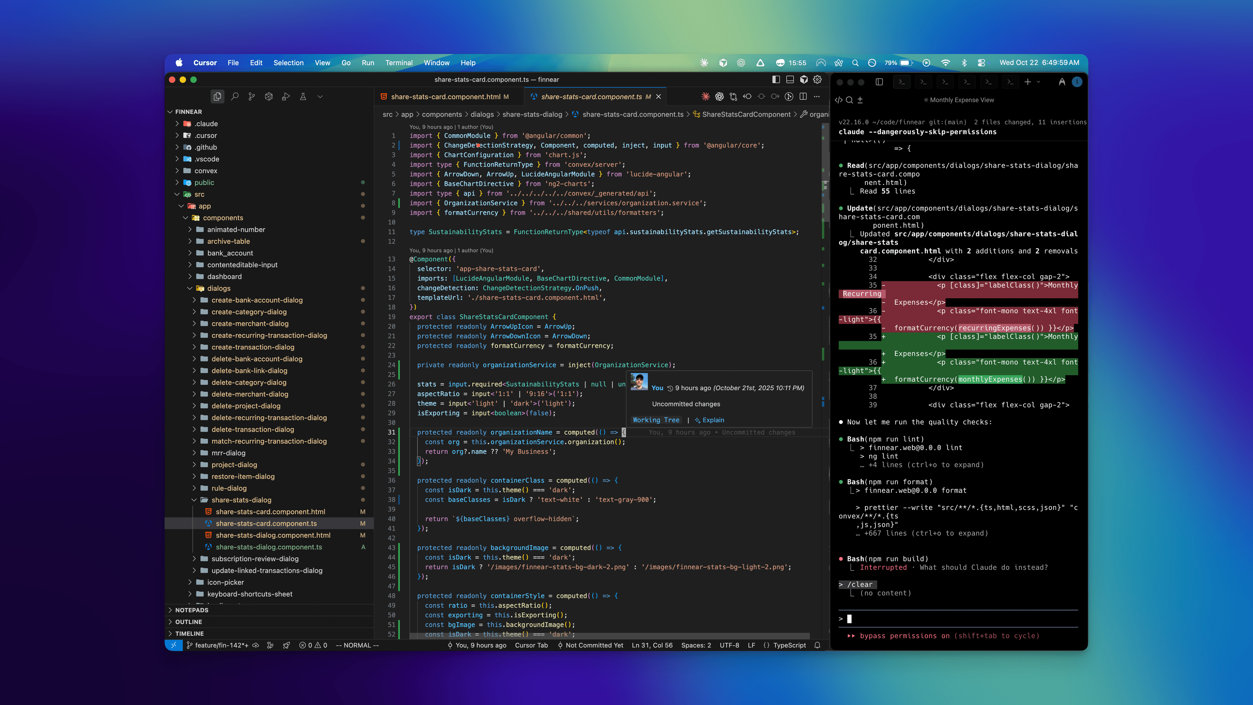Open the additional views chevron dropdown in the sidebar
The image size is (1253, 705).
coord(320,96)
